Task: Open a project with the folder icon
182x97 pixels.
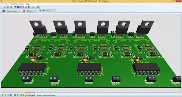Action: tap(5, 7)
